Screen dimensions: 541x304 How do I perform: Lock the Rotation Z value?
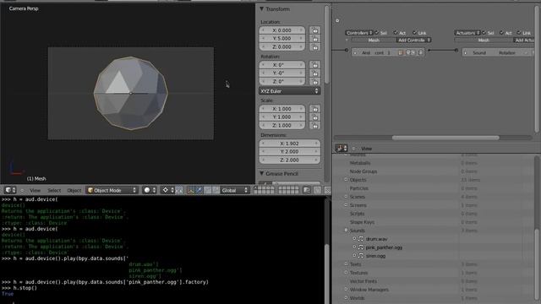tap(314, 81)
